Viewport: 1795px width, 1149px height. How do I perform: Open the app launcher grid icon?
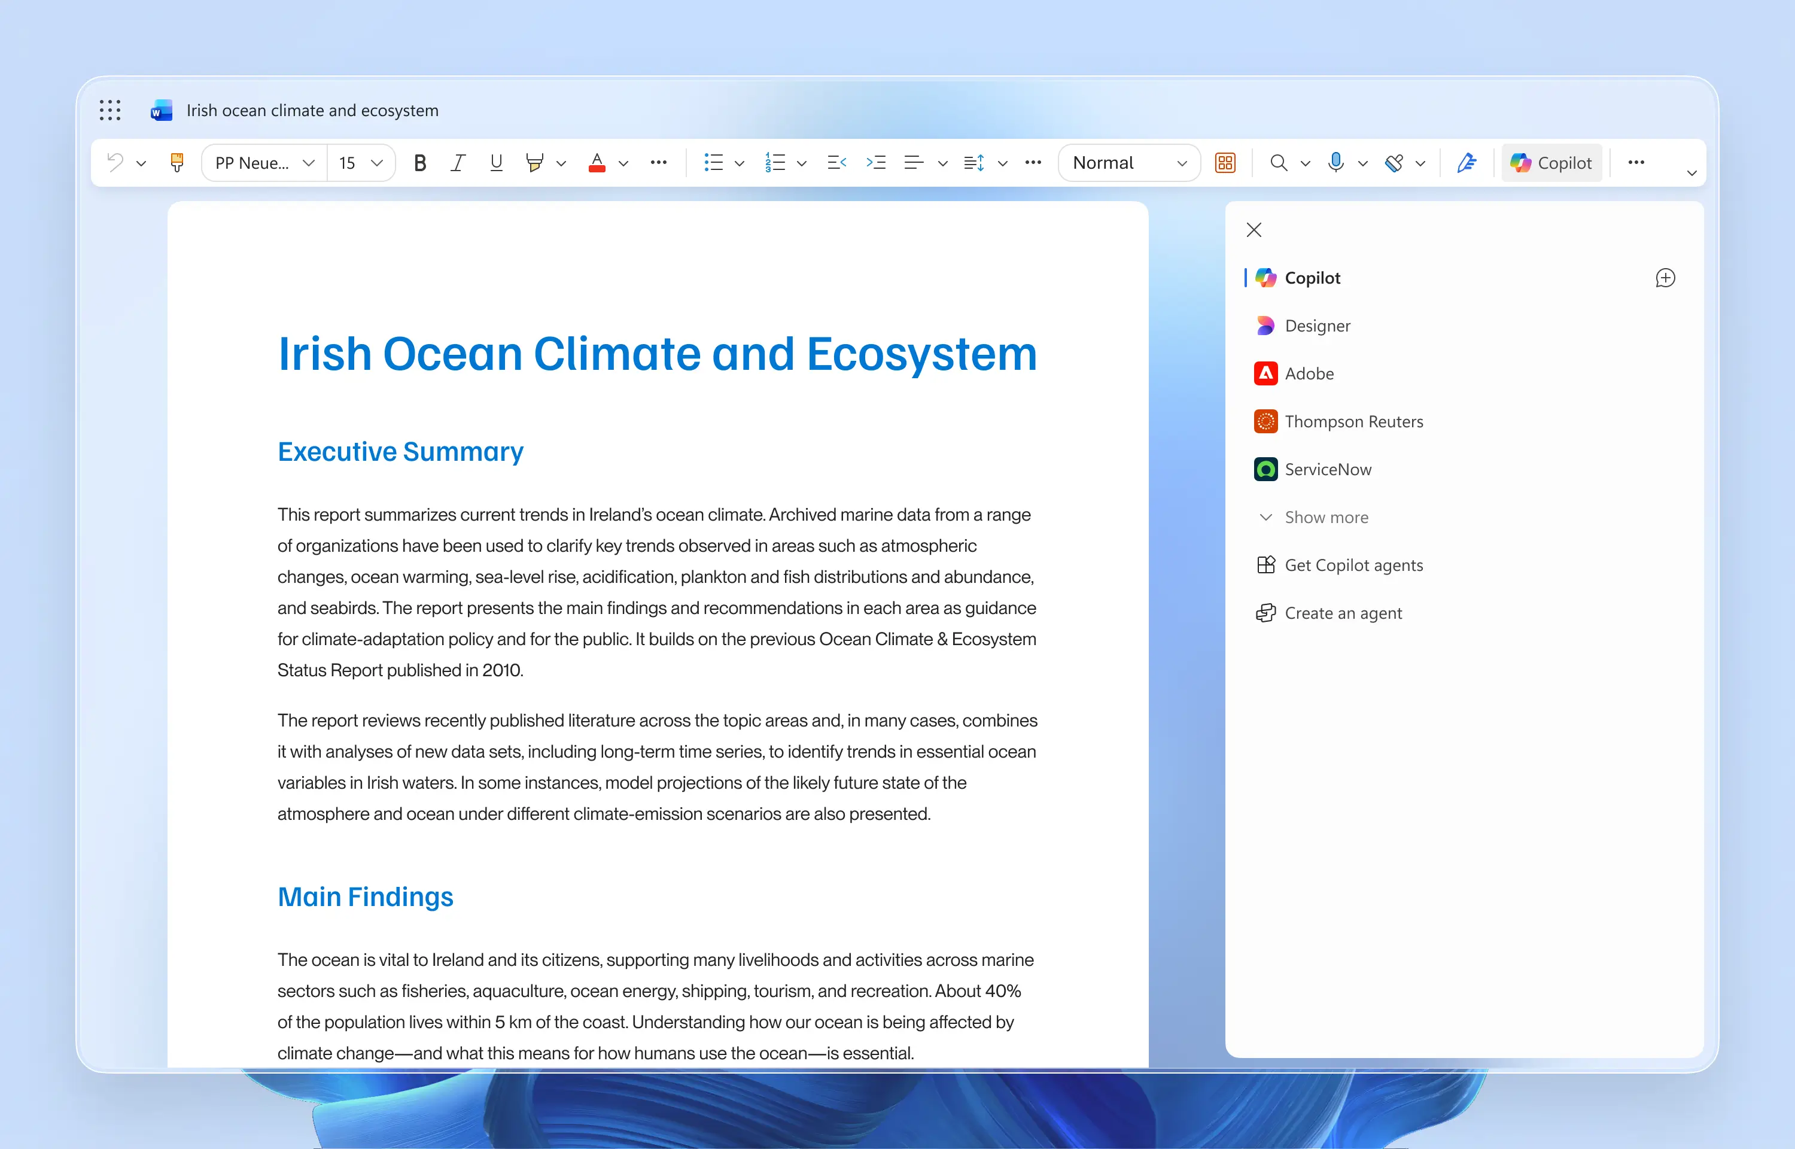tap(110, 111)
